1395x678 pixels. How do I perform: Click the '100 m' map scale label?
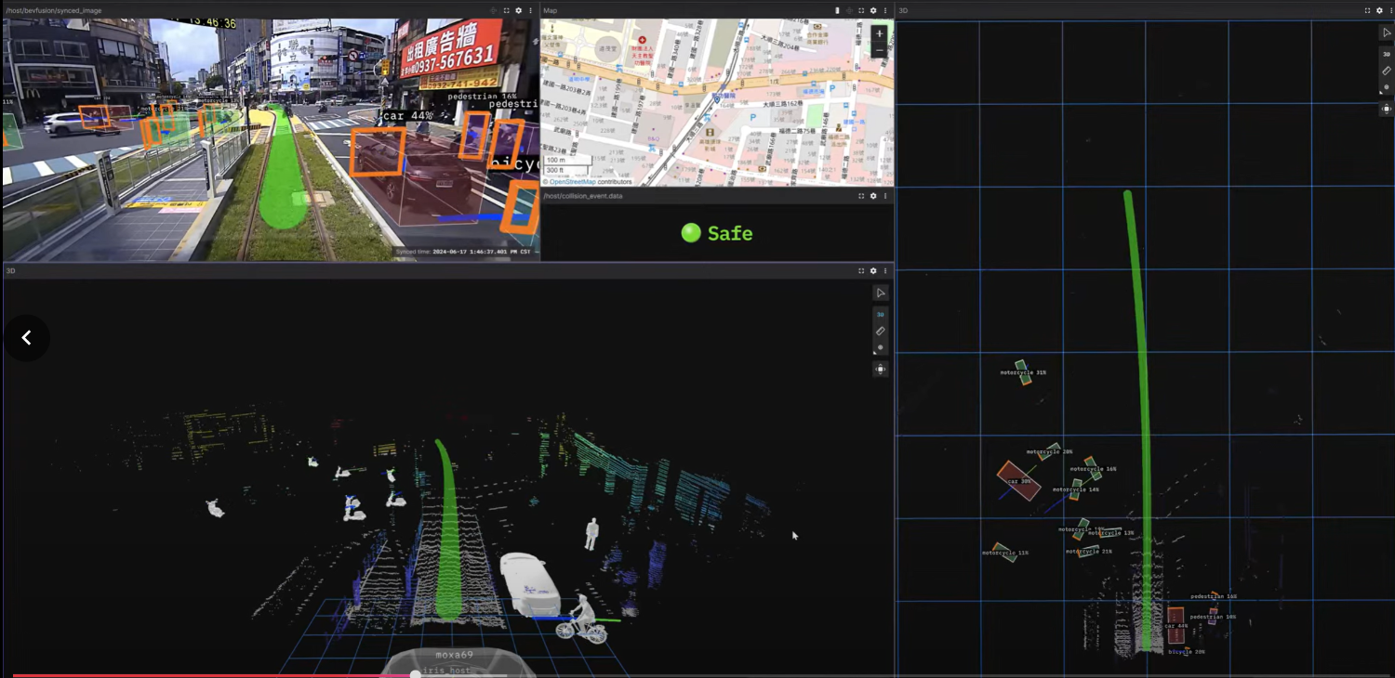coord(556,161)
